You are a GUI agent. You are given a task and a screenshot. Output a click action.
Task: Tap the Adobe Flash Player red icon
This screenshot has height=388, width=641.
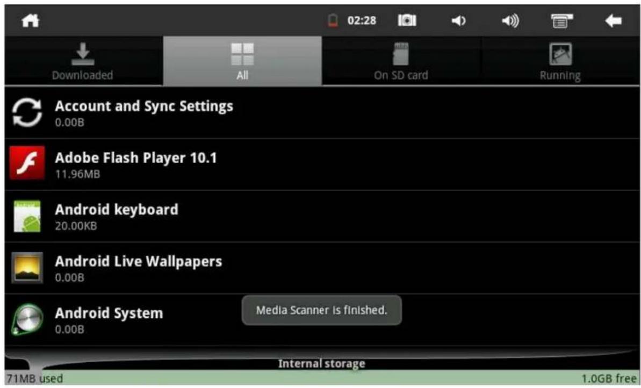27,163
